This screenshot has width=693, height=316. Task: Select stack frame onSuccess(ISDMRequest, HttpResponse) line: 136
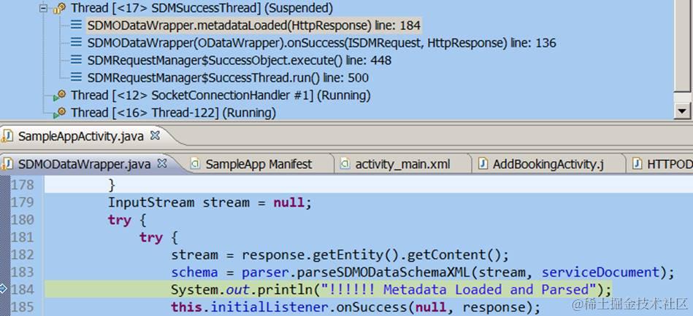(321, 43)
